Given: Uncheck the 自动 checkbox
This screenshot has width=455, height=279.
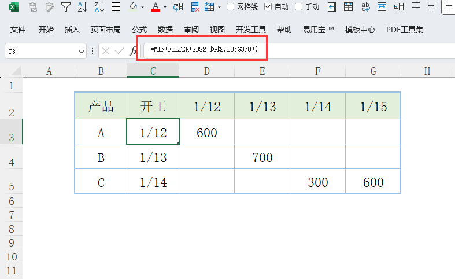Looking at the screenshot, I should click(x=268, y=7).
